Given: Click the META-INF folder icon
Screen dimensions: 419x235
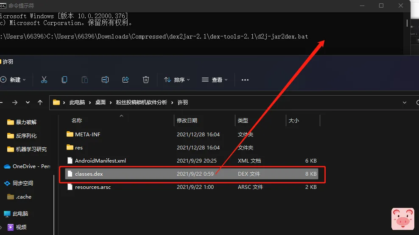Looking at the screenshot, I should pyautogui.click(x=70, y=134).
